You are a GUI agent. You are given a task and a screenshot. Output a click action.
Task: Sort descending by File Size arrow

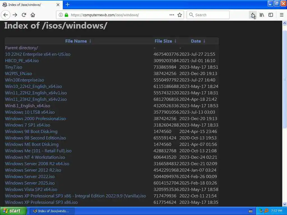175,41
